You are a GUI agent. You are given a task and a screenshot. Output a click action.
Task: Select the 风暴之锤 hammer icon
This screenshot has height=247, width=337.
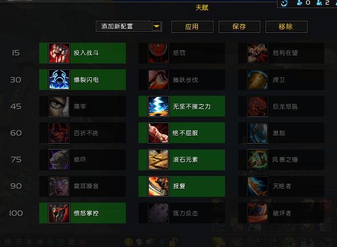257,159
